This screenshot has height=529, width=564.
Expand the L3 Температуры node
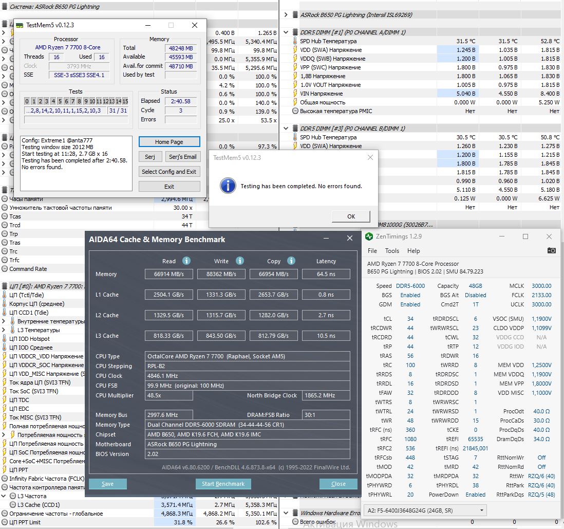coord(4,330)
